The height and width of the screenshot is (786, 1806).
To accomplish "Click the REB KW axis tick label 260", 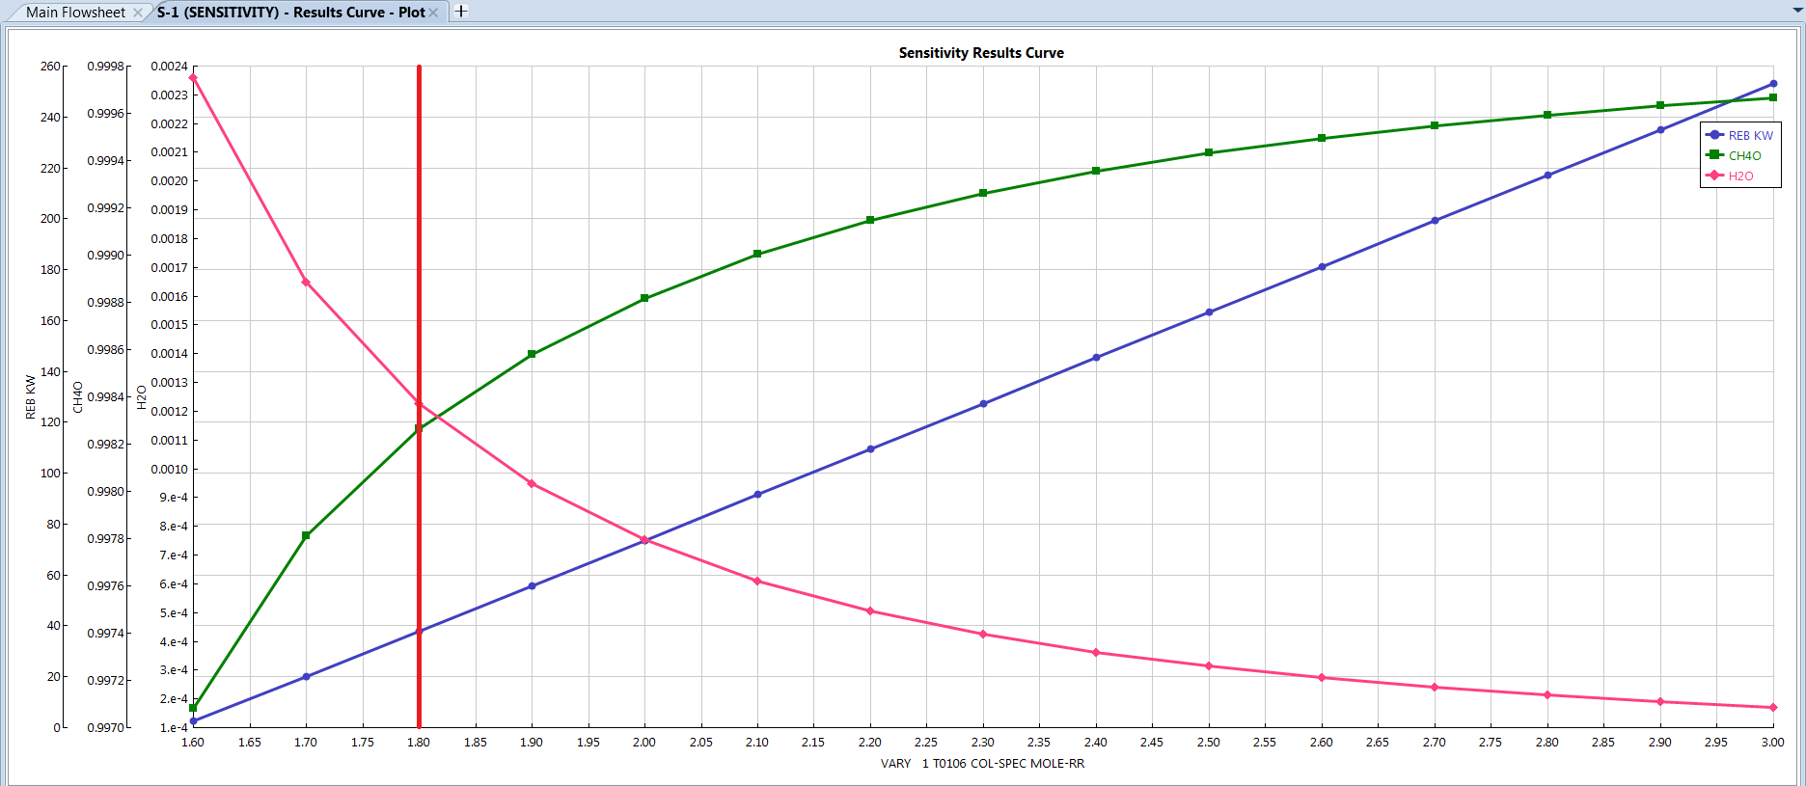I will click(x=50, y=67).
